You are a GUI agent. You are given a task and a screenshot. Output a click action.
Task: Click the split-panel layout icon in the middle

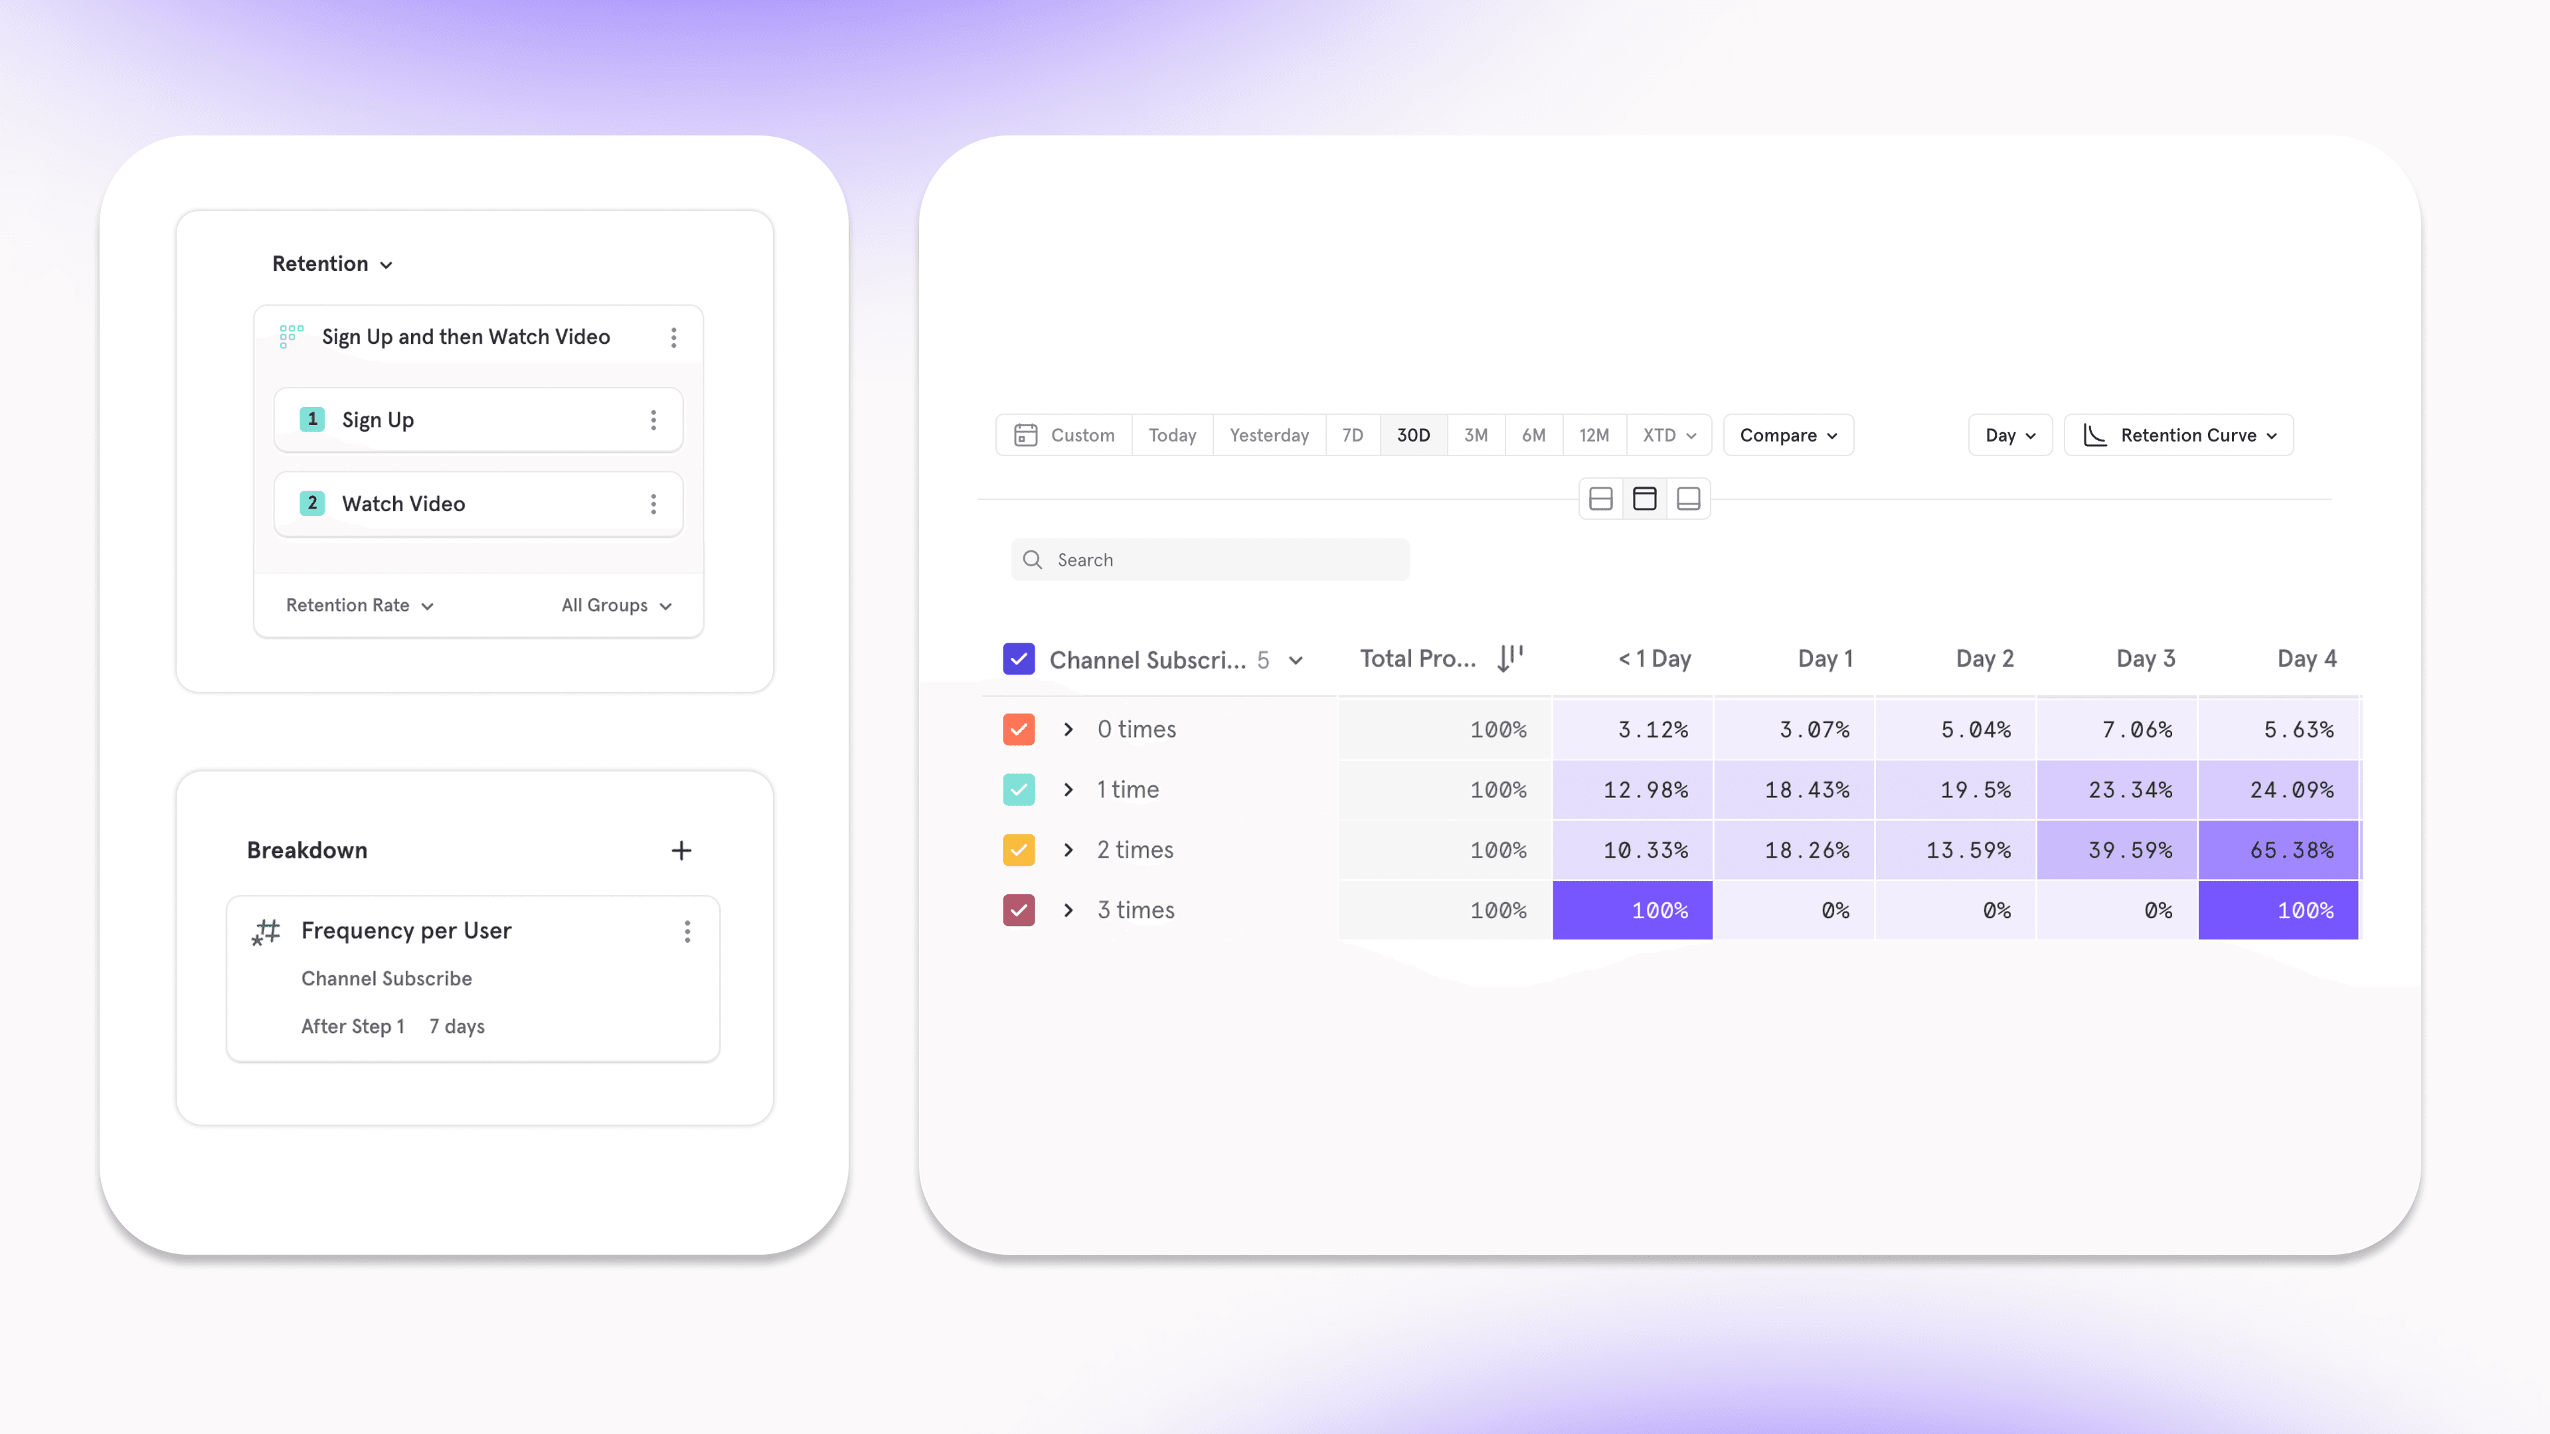point(1644,497)
